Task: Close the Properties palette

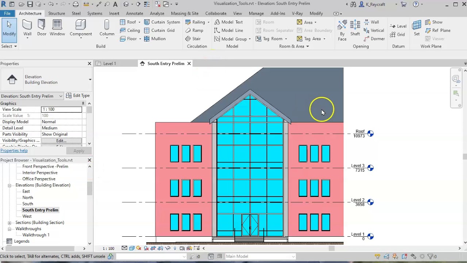Action: click(x=89, y=64)
